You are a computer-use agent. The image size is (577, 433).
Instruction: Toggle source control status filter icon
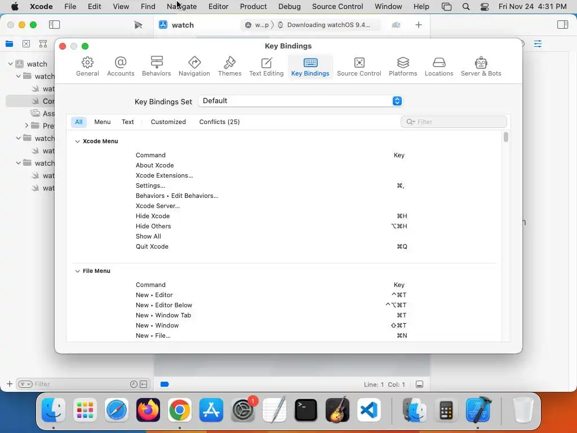144,384
